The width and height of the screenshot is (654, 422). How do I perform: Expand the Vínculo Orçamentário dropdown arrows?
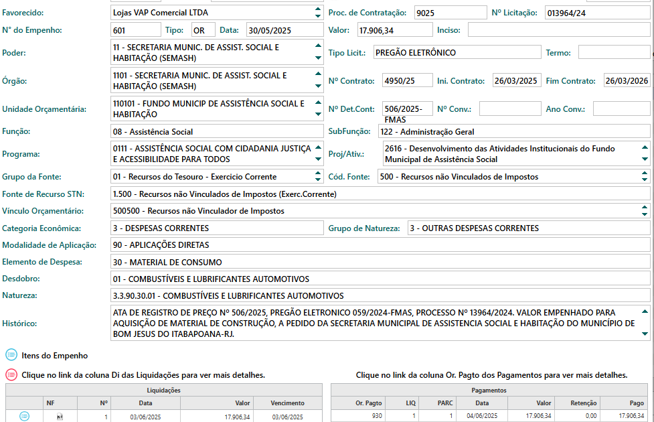pos(645,211)
